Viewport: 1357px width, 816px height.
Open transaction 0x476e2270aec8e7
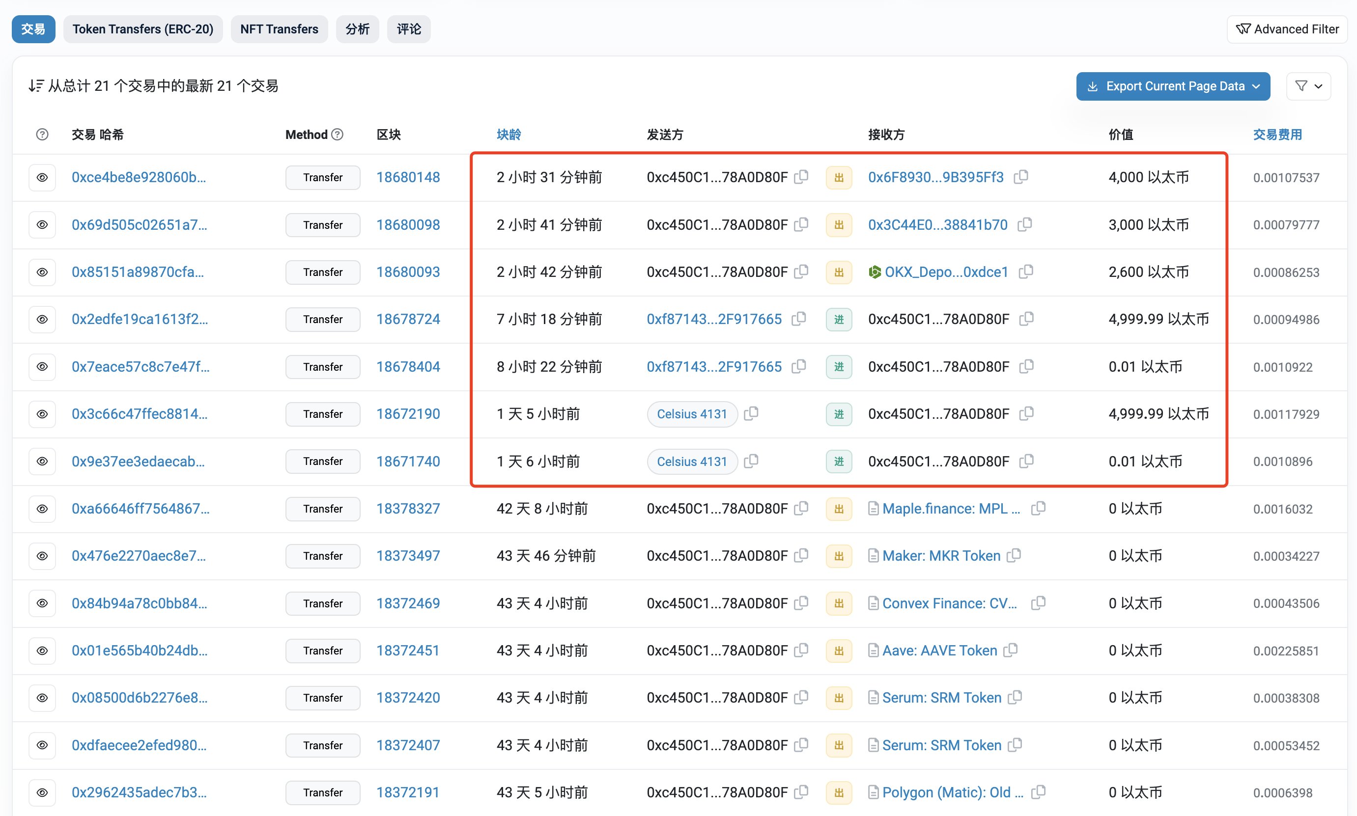coord(139,556)
